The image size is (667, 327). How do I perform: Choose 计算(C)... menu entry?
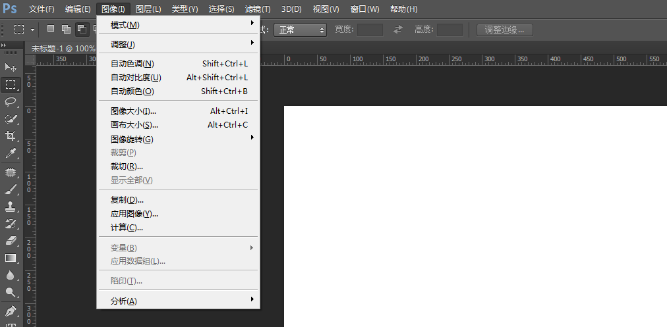179,227
